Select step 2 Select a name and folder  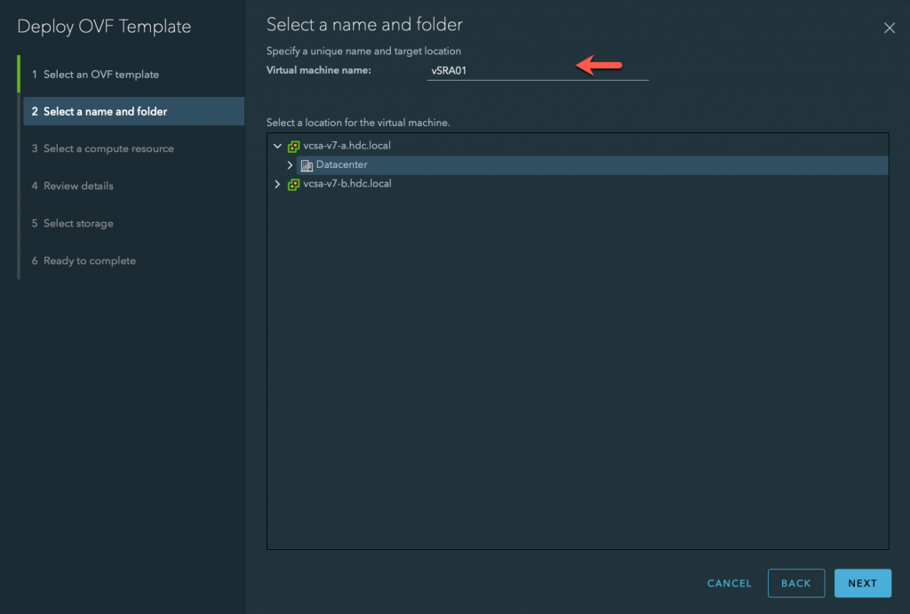[x=133, y=111]
